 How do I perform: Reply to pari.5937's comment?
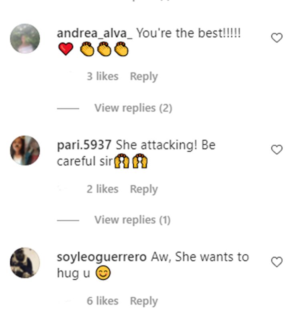144,189
